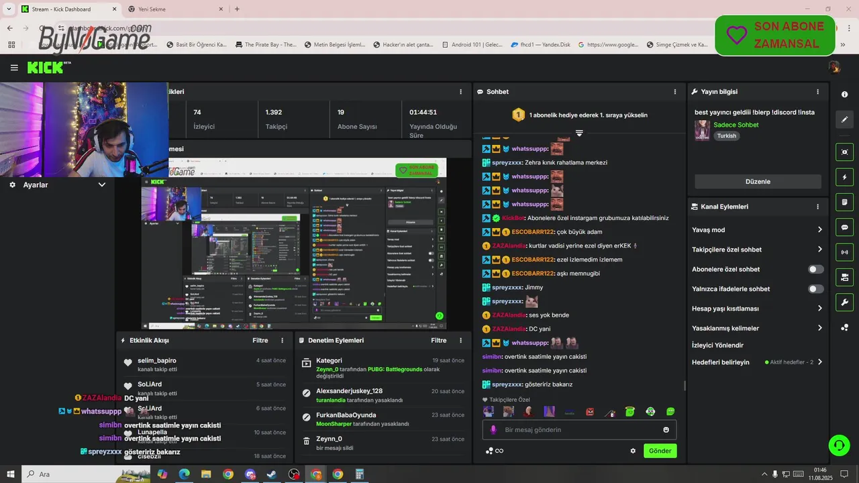Expand Yasaklanmış kelimeler options

click(819, 328)
